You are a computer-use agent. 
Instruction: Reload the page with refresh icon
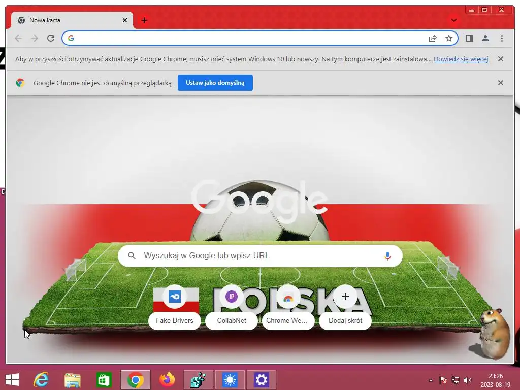pos(51,38)
